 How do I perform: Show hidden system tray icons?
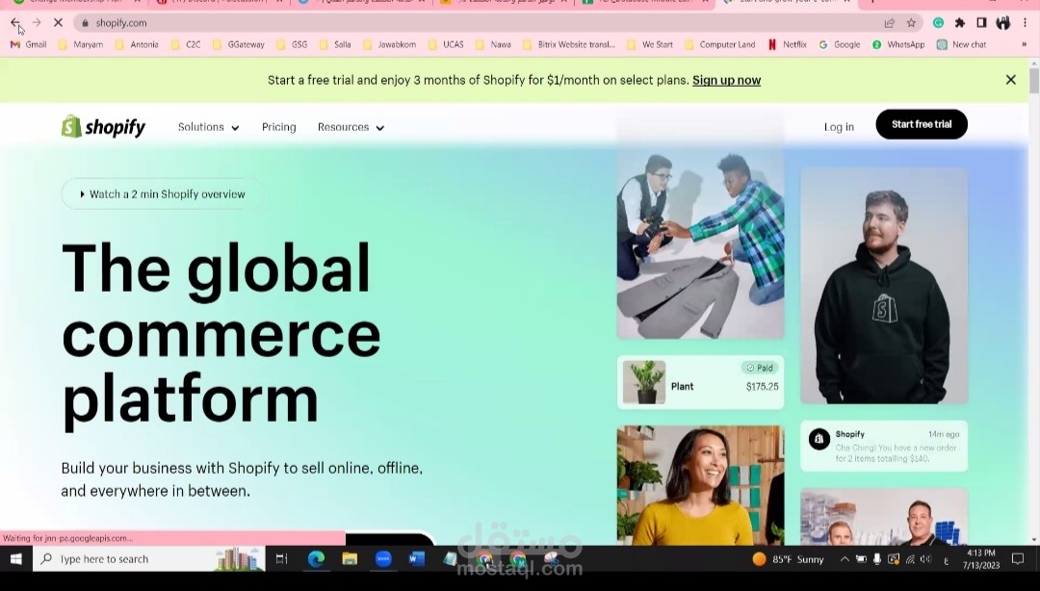click(x=845, y=559)
